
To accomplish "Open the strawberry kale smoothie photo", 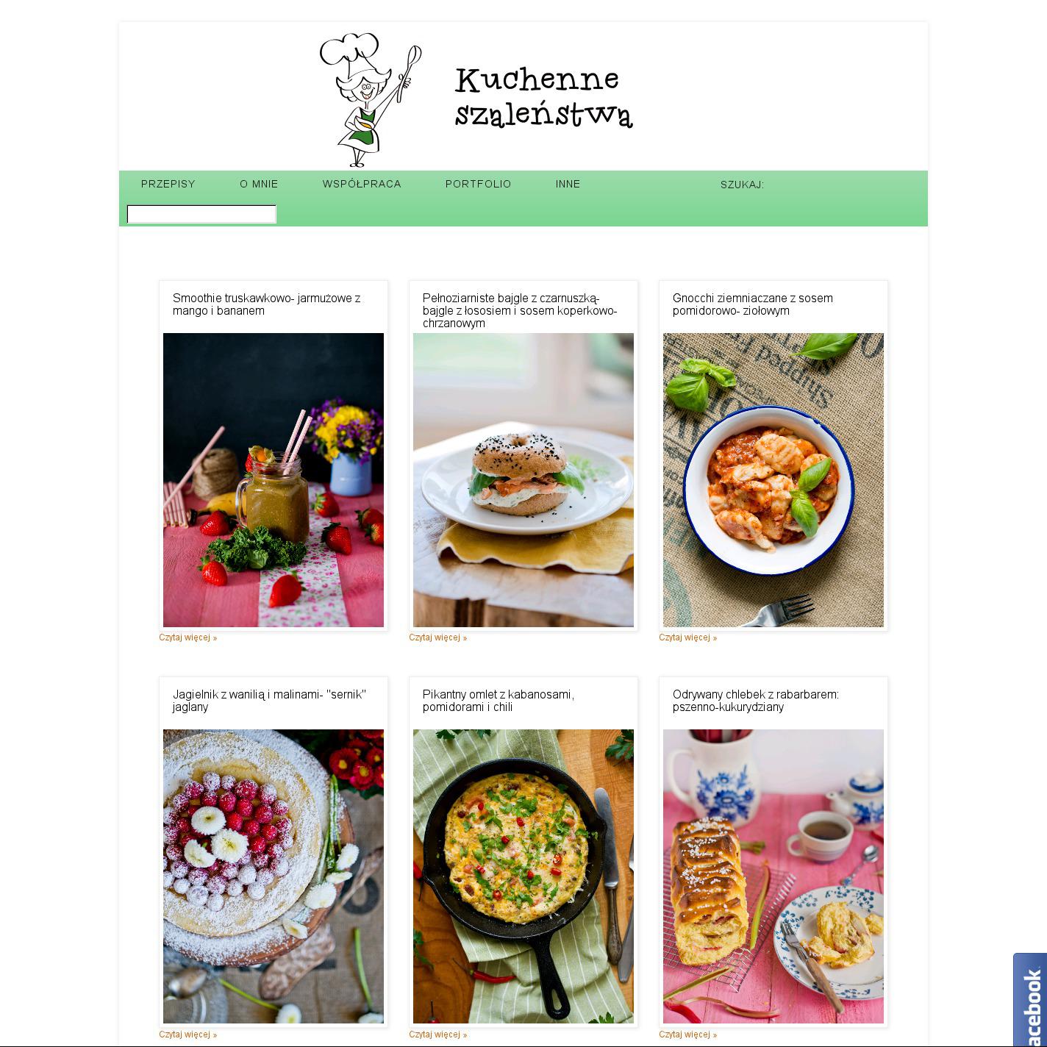I will coord(274,480).
